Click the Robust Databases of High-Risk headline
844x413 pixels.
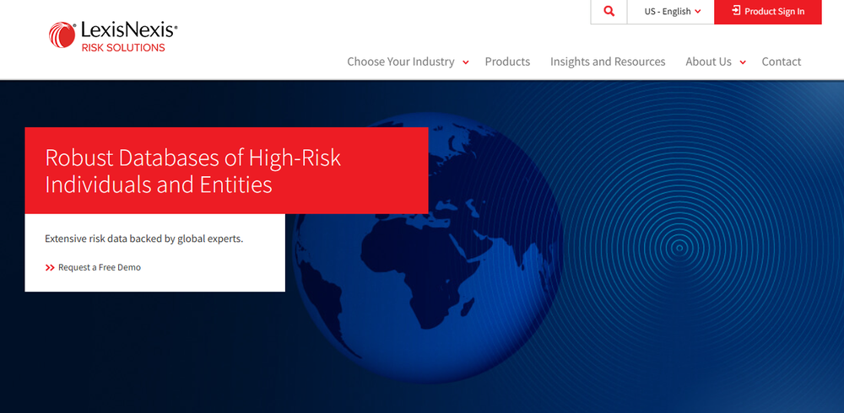pyautogui.click(x=193, y=171)
